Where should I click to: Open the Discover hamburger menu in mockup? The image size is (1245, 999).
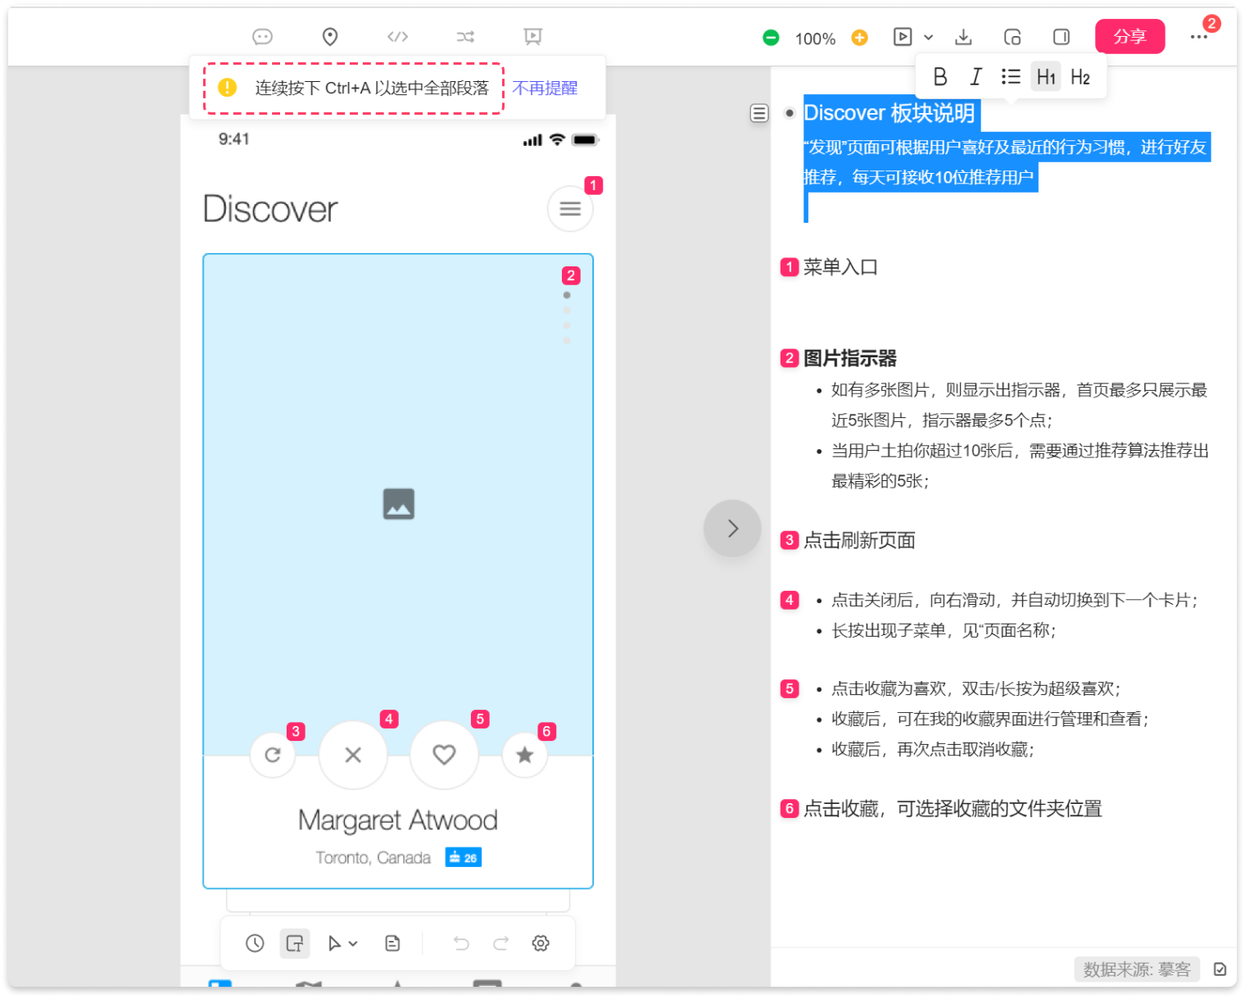(x=570, y=209)
